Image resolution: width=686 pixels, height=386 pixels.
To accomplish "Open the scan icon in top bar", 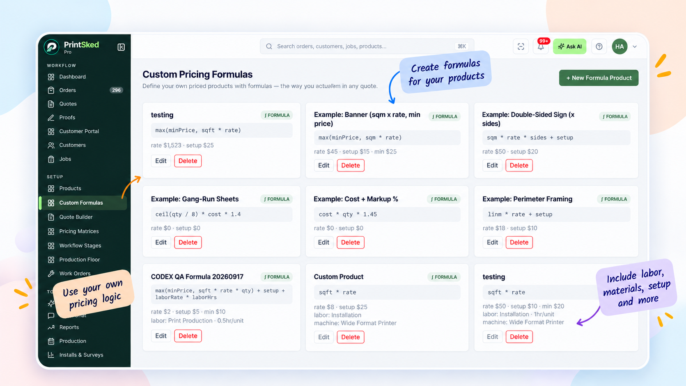I will [521, 46].
